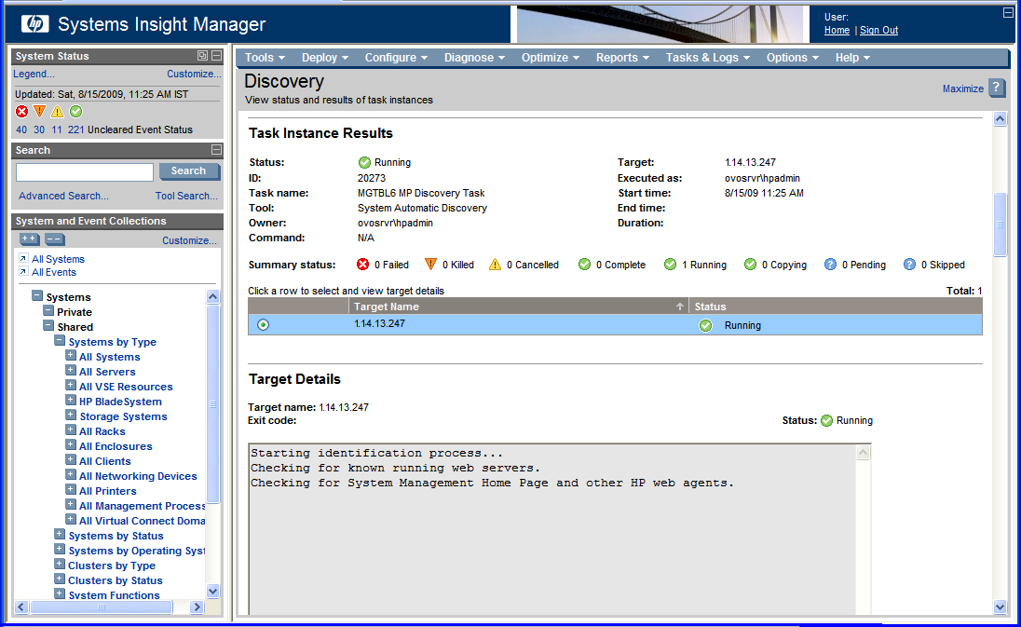The width and height of the screenshot is (1021, 627).
Task: Click the main content vertical scrollbar thumb
Action: point(1001,224)
